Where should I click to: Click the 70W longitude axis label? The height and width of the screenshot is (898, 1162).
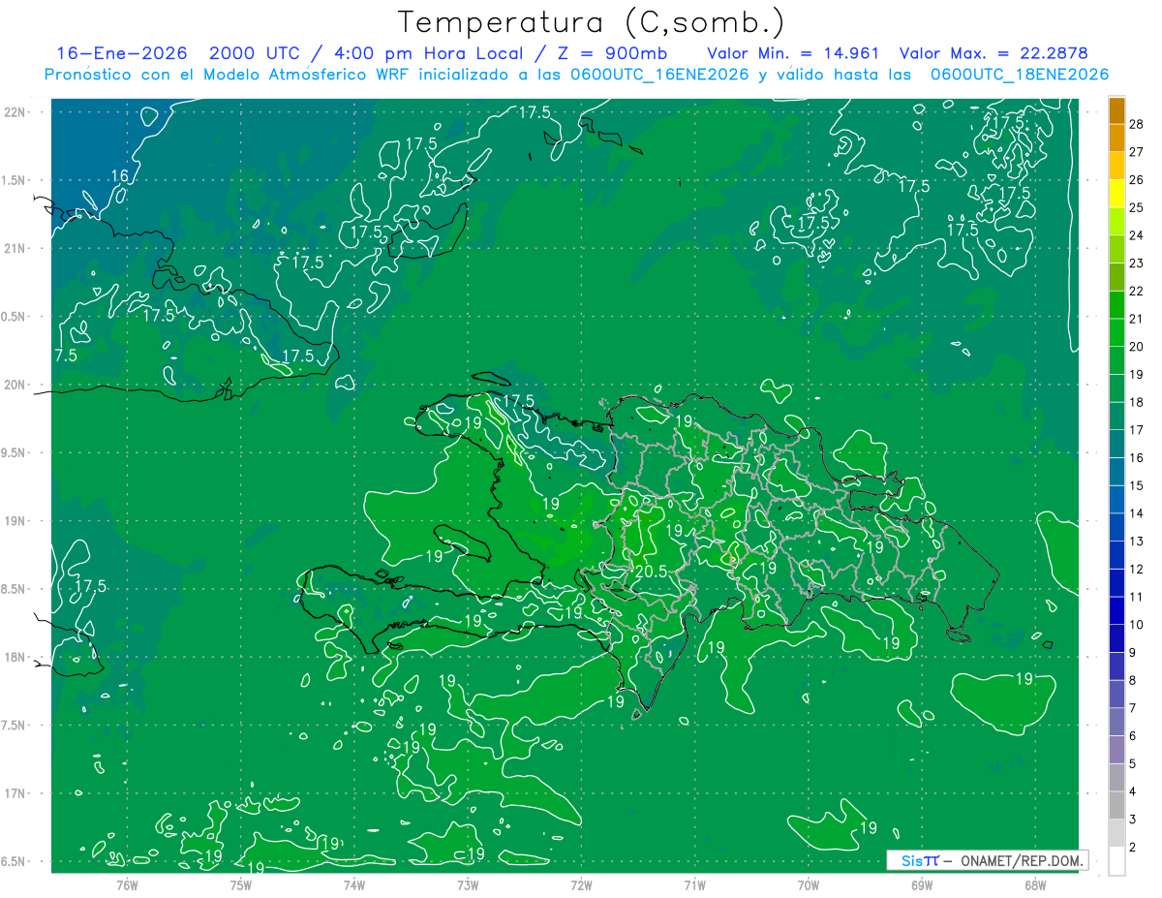[x=809, y=885]
